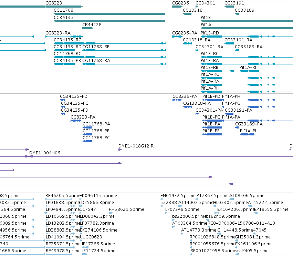Select the Pif1B-PC protein label
293x256 pixels.
[211, 117]
